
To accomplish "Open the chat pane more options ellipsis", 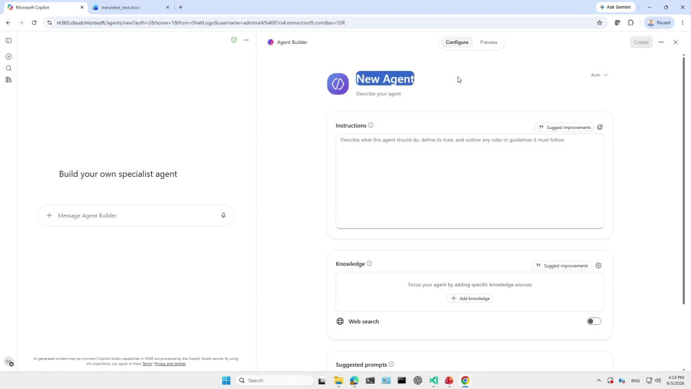I will pyautogui.click(x=246, y=40).
